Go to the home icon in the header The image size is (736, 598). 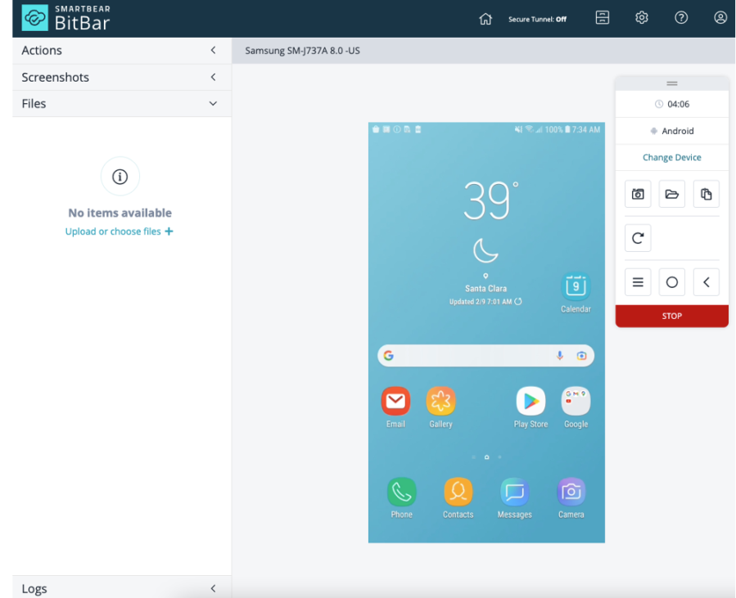tap(485, 19)
